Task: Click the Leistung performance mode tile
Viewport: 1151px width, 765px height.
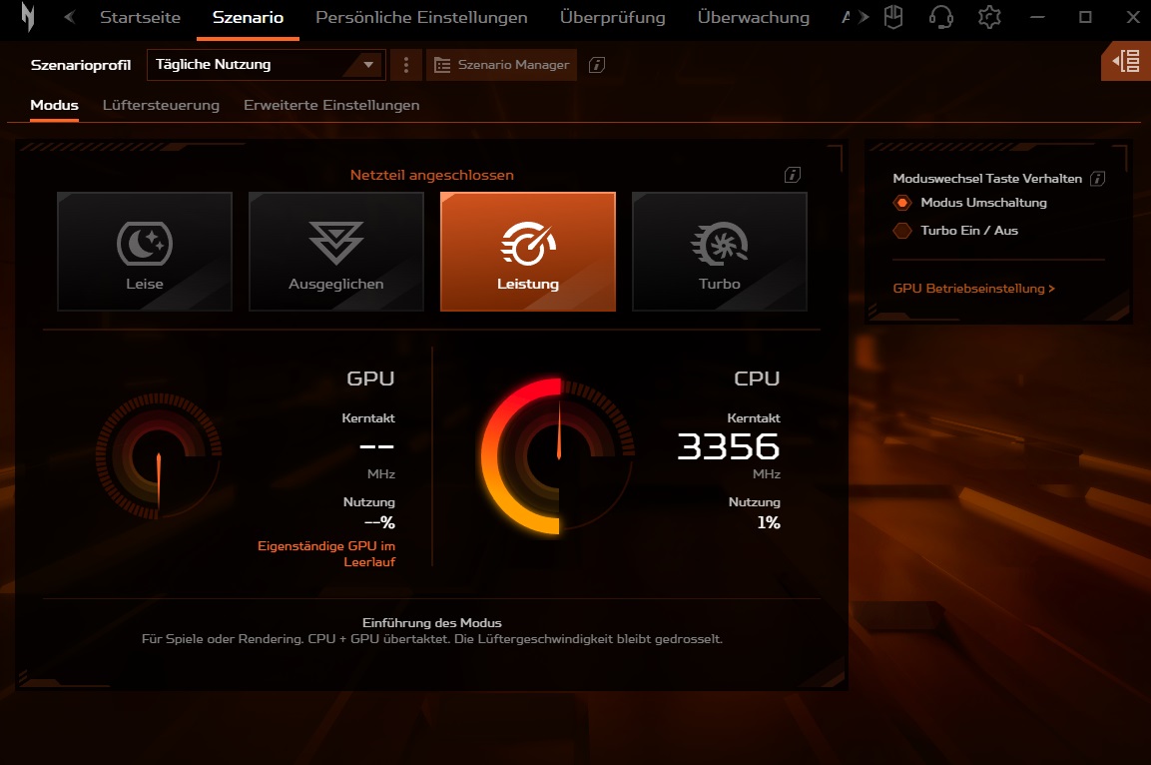Action: [528, 252]
